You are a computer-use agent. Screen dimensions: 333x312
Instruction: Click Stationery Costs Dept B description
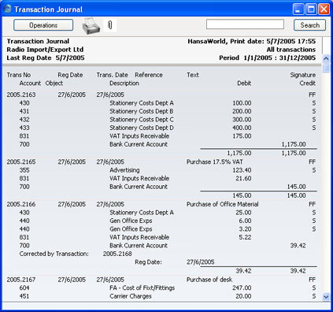click(x=142, y=111)
